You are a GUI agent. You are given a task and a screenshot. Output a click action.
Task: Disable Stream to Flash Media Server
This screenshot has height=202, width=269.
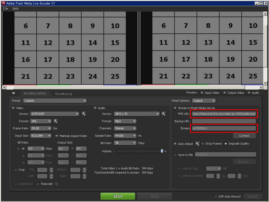click(175, 108)
